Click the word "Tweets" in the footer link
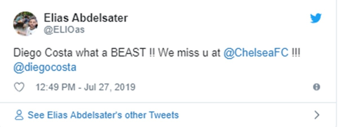338x127 pixels. click(x=164, y=115)
